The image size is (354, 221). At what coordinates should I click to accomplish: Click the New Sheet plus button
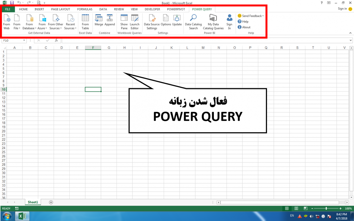pyautogui.click(x=51, y=202)
